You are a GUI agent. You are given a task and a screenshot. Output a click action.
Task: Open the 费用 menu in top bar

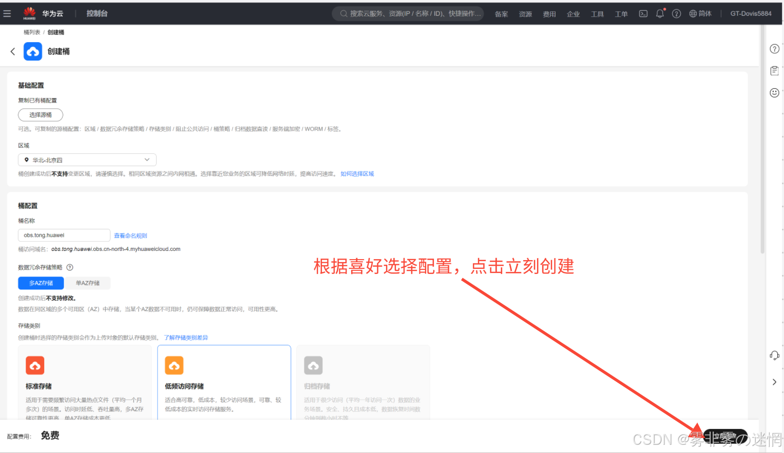549,14
